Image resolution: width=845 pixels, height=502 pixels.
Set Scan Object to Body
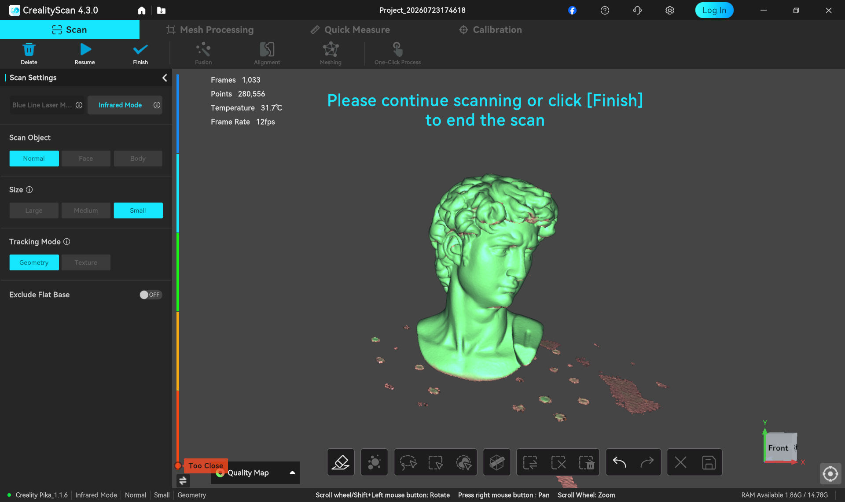click(x=138, y=159)
